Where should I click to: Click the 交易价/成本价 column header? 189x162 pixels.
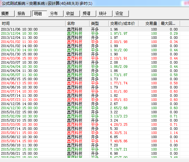pyautogui.click(x=123, y=24)
